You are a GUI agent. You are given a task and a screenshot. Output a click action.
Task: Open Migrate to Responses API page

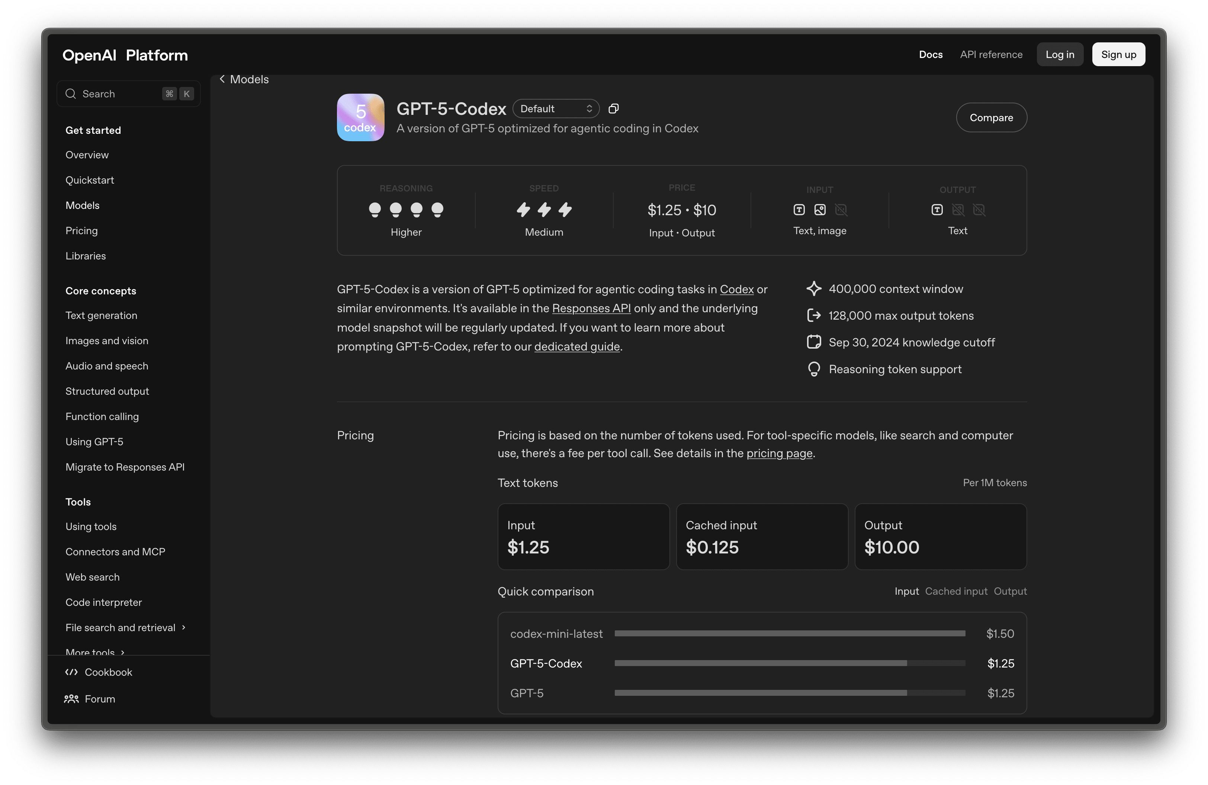click(125, 467)
